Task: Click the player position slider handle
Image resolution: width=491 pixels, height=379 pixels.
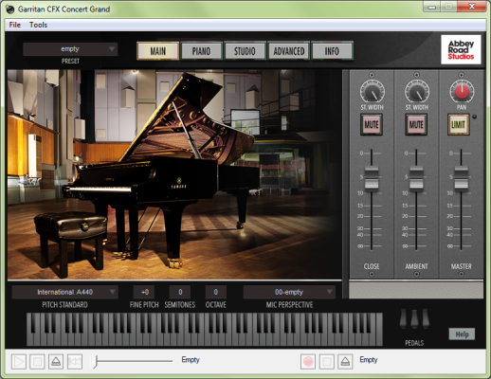Action: pos(94,361)
